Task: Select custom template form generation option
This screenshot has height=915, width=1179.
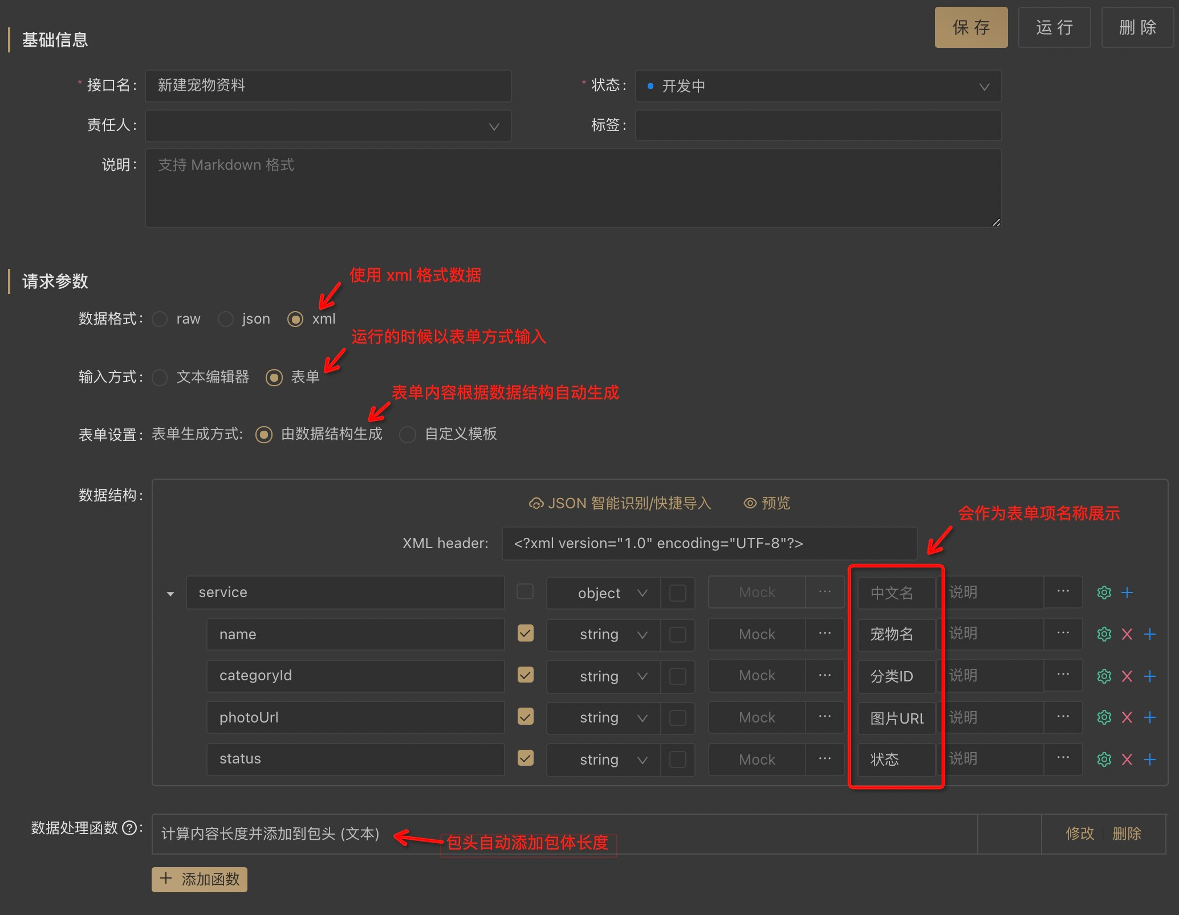Action: pos(407,435)
